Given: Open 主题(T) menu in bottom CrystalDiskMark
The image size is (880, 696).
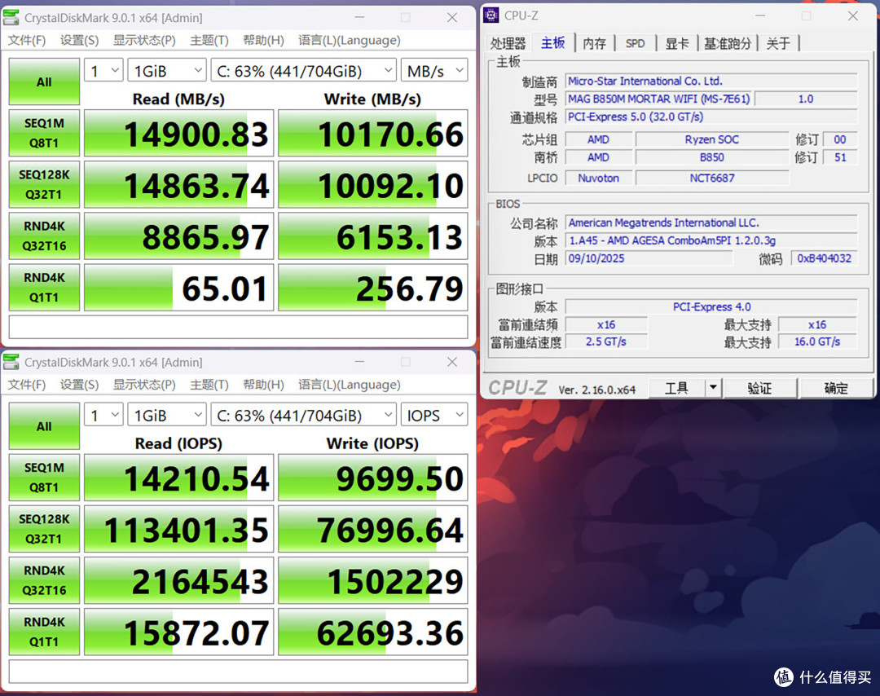Looking at the screenshot, I should (209, 385).
